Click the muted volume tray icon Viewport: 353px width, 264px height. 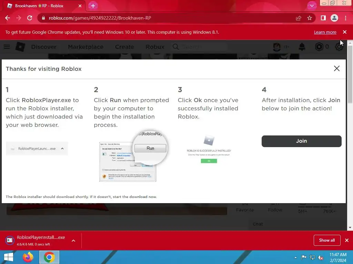(x=320, y=257)
